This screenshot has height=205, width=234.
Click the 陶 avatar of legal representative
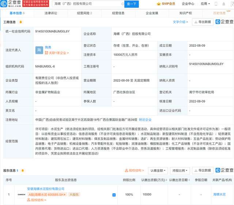(39, 50)
